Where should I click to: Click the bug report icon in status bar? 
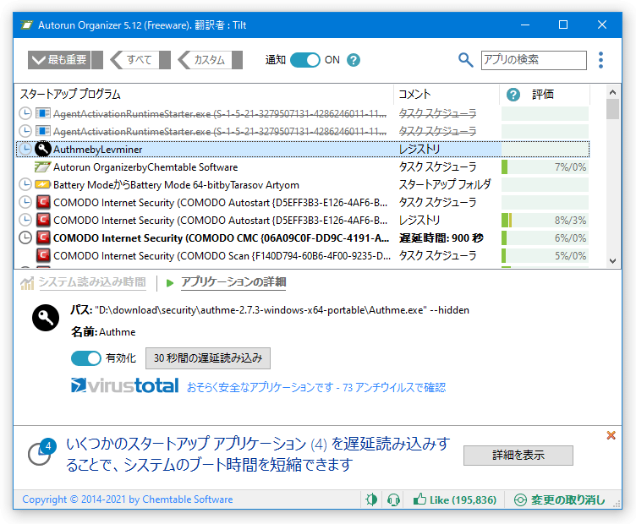pyautogui.click(x=371, y=499)
